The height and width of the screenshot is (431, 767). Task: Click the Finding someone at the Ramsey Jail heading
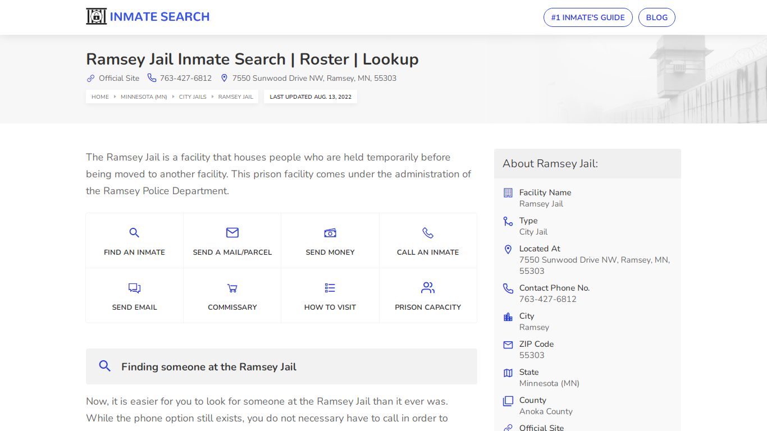pos(209,366)
